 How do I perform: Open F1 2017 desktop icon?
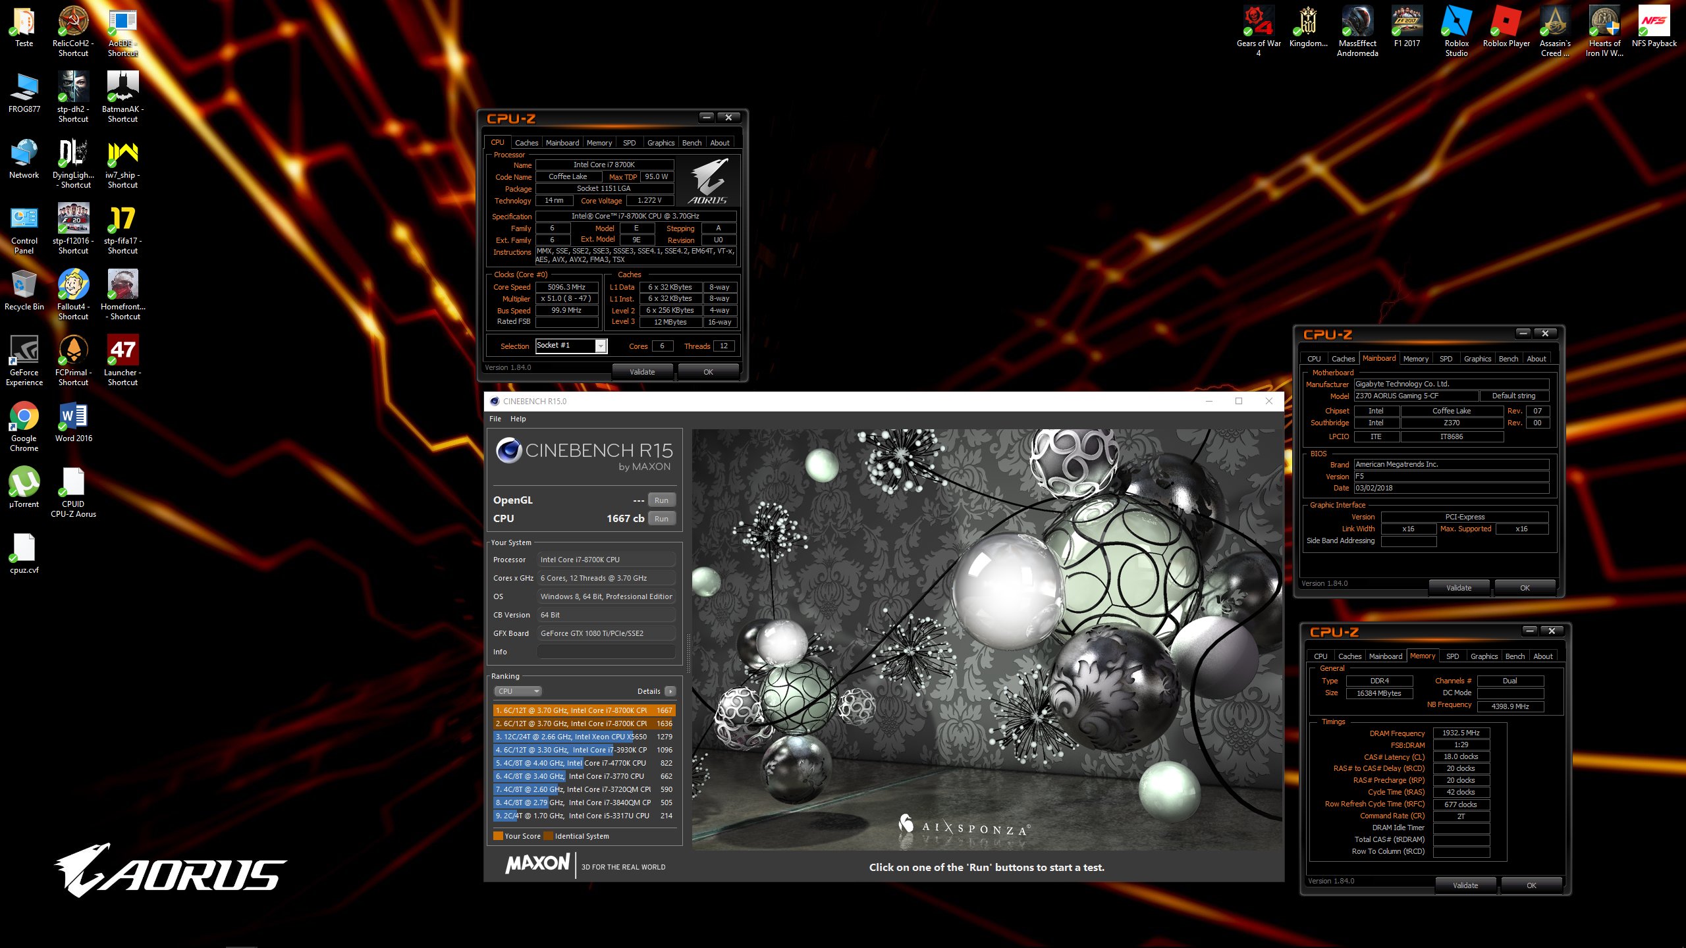pyautogui.click(x=1407, y=28)
